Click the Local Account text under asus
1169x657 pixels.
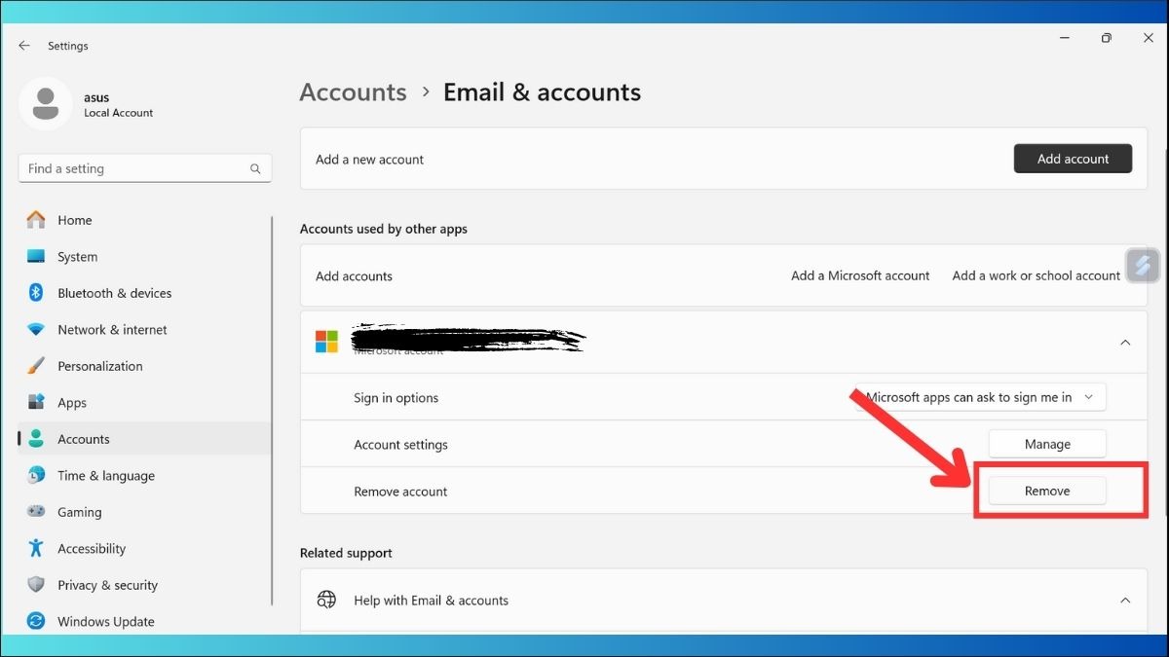click(119, 113)
